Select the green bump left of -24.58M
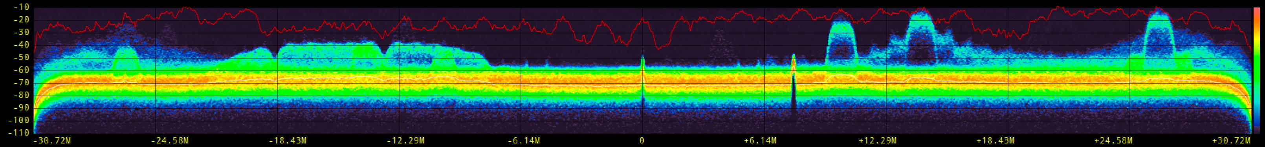The image size is (1265, 147). click(126, 59)
